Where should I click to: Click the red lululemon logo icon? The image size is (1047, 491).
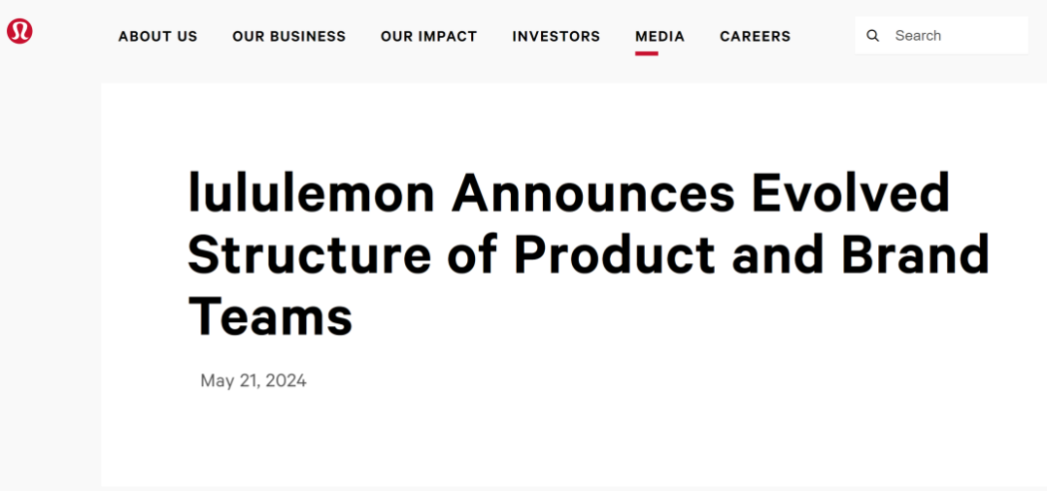(x=19, y=31)
